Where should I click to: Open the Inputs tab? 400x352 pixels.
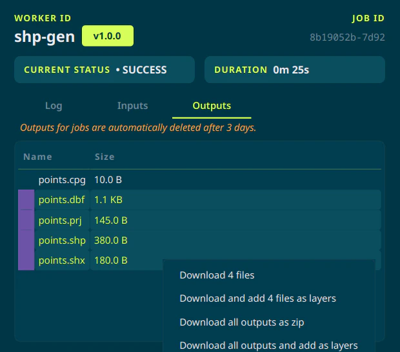click(132, 106)
